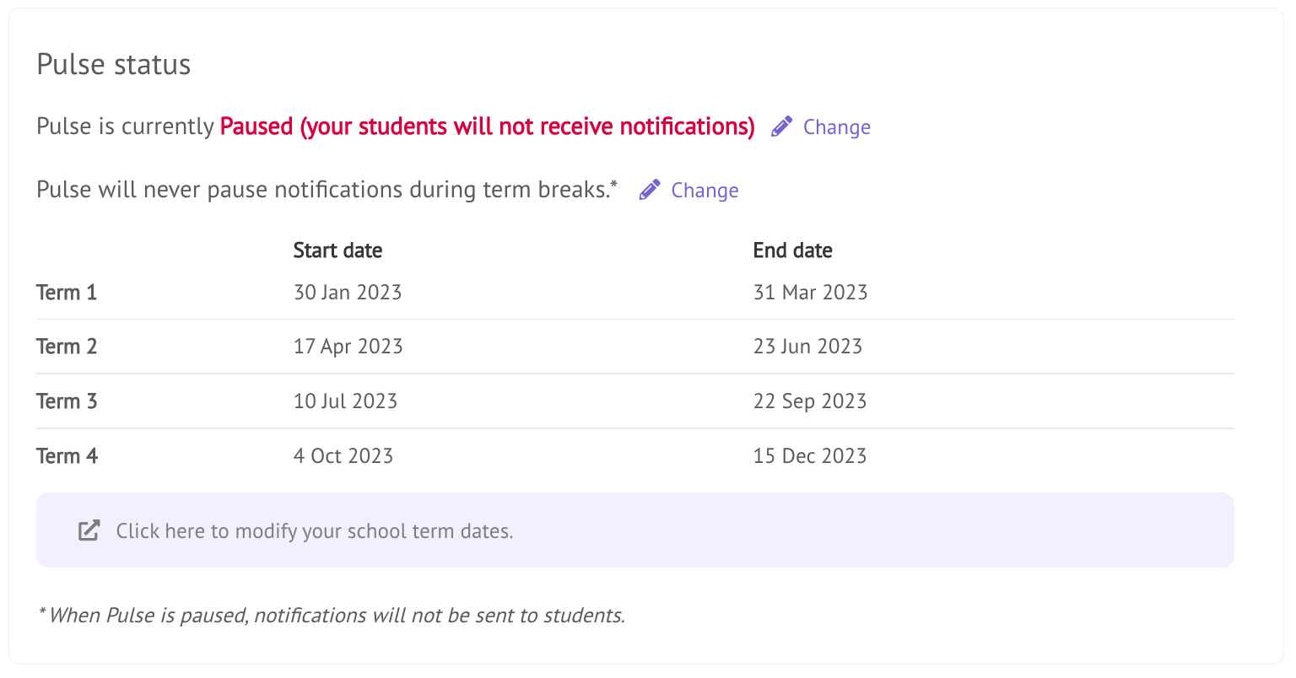This screenshot has height=678, width=1296.
Task: Select Term 2 row label
Action: 67,347
